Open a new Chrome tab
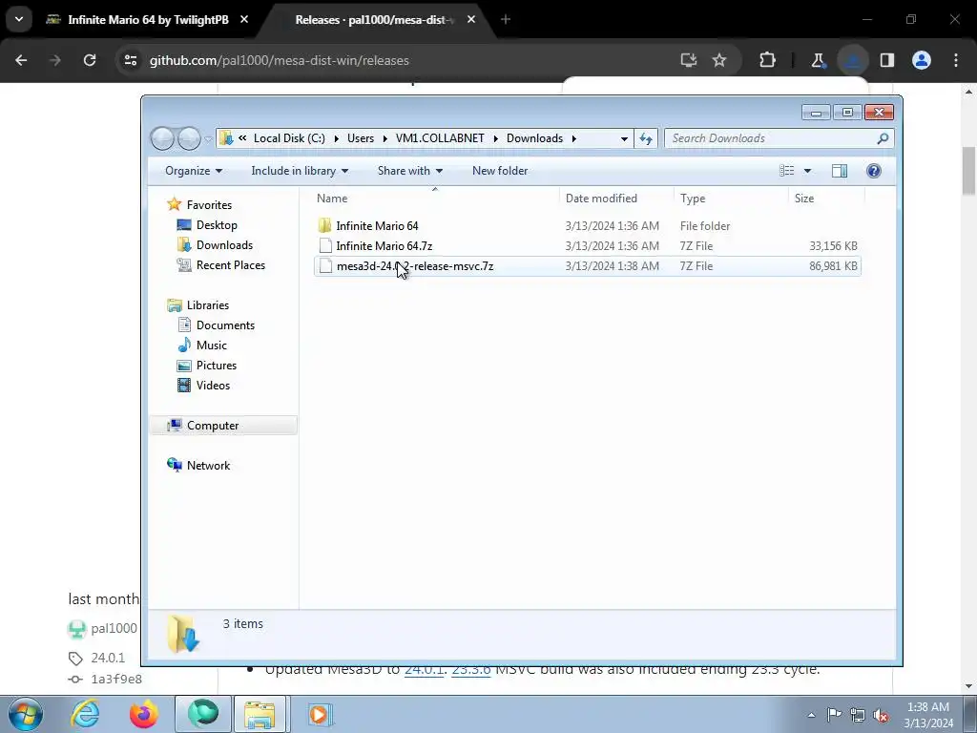 click(506, 20)
